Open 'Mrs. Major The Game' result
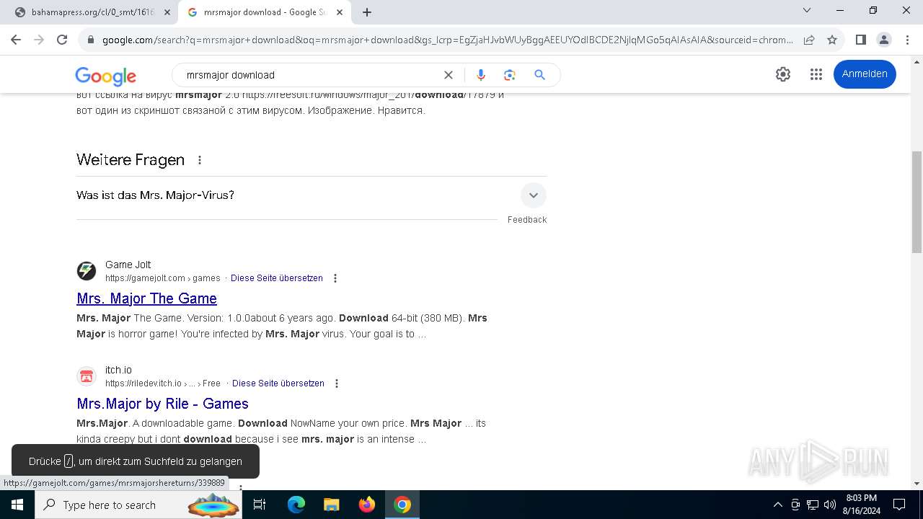The width and height of the screenshot is (923, 519). click(x=147, y=298)
